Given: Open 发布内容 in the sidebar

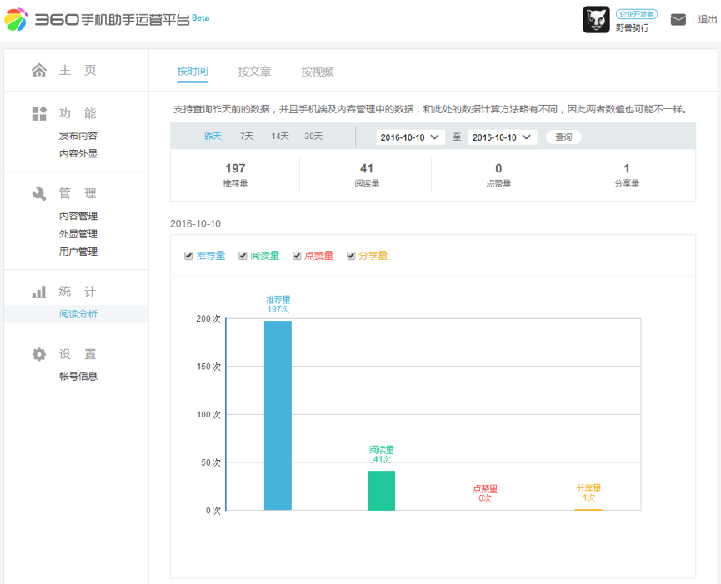Looking at the screenshot, I should point(78,136).
